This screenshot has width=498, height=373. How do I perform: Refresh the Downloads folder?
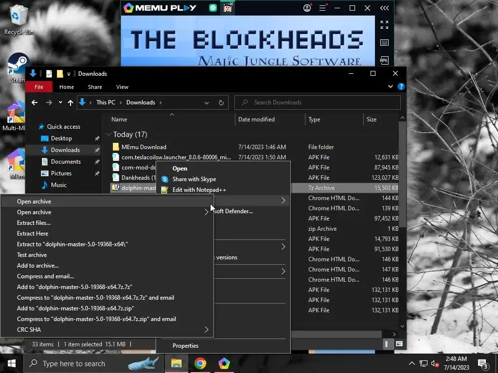(221, 103)
